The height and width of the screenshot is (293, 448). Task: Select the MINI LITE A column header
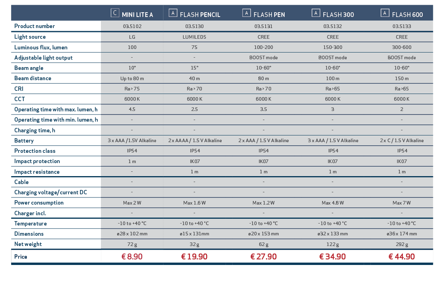point(137,15)
